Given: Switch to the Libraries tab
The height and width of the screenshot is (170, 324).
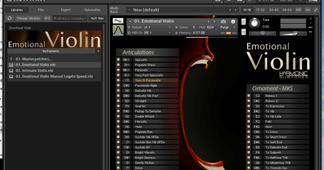Looking at the screenshot, I should coord(17,10).
